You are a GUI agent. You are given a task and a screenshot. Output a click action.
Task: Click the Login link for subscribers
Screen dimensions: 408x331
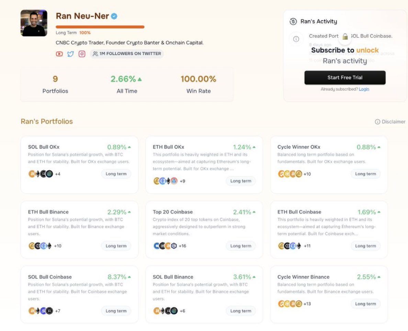(x=364, y=89)
